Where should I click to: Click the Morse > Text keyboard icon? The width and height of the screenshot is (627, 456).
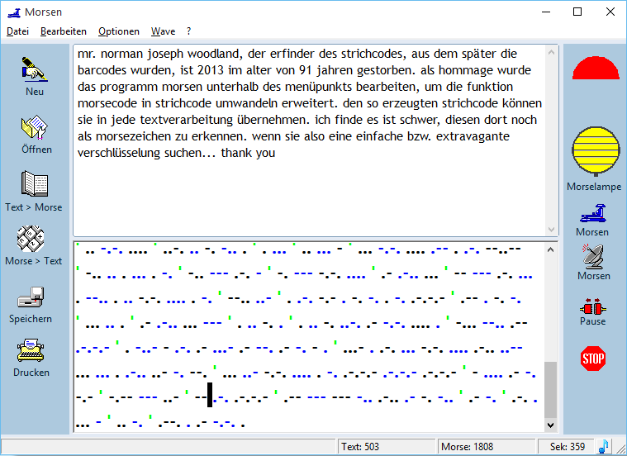31,239
